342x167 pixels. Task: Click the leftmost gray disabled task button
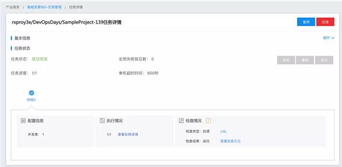pyautogui.click(x=286, y=60)
